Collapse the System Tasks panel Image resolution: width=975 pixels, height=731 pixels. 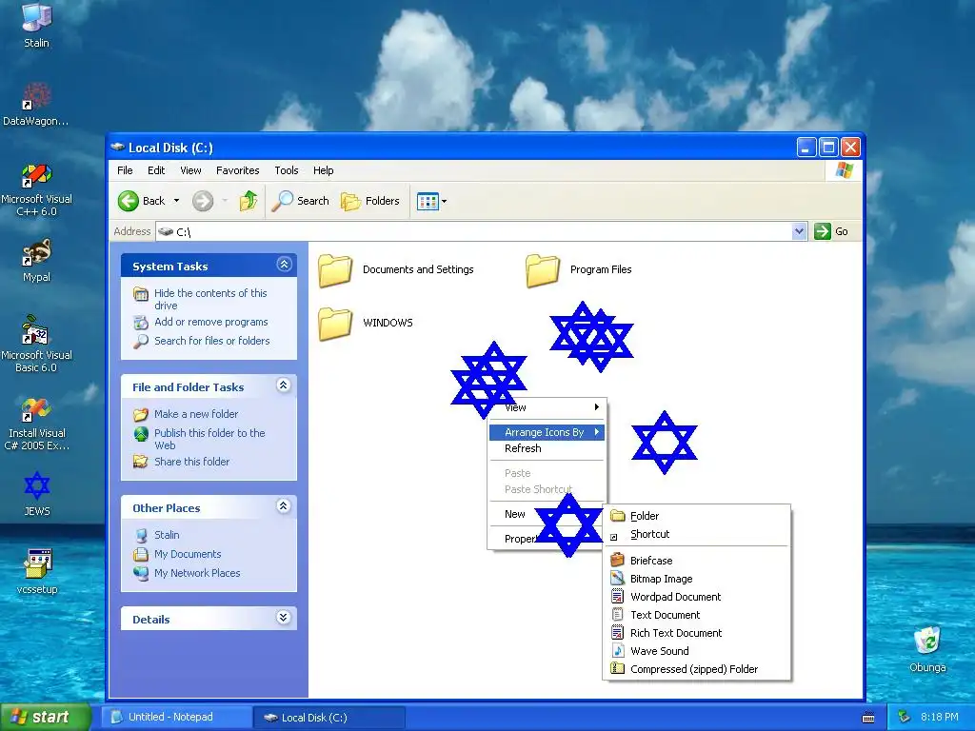pyautogui.click(x=284, y=265)
